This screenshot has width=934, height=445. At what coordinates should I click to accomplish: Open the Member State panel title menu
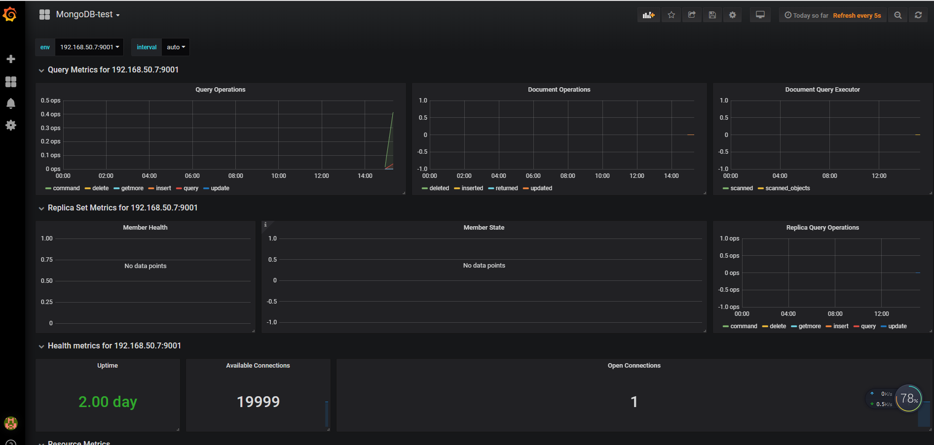[484, 228]
